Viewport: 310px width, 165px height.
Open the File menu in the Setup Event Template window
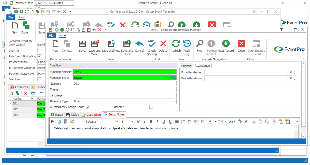coord(10,17)
